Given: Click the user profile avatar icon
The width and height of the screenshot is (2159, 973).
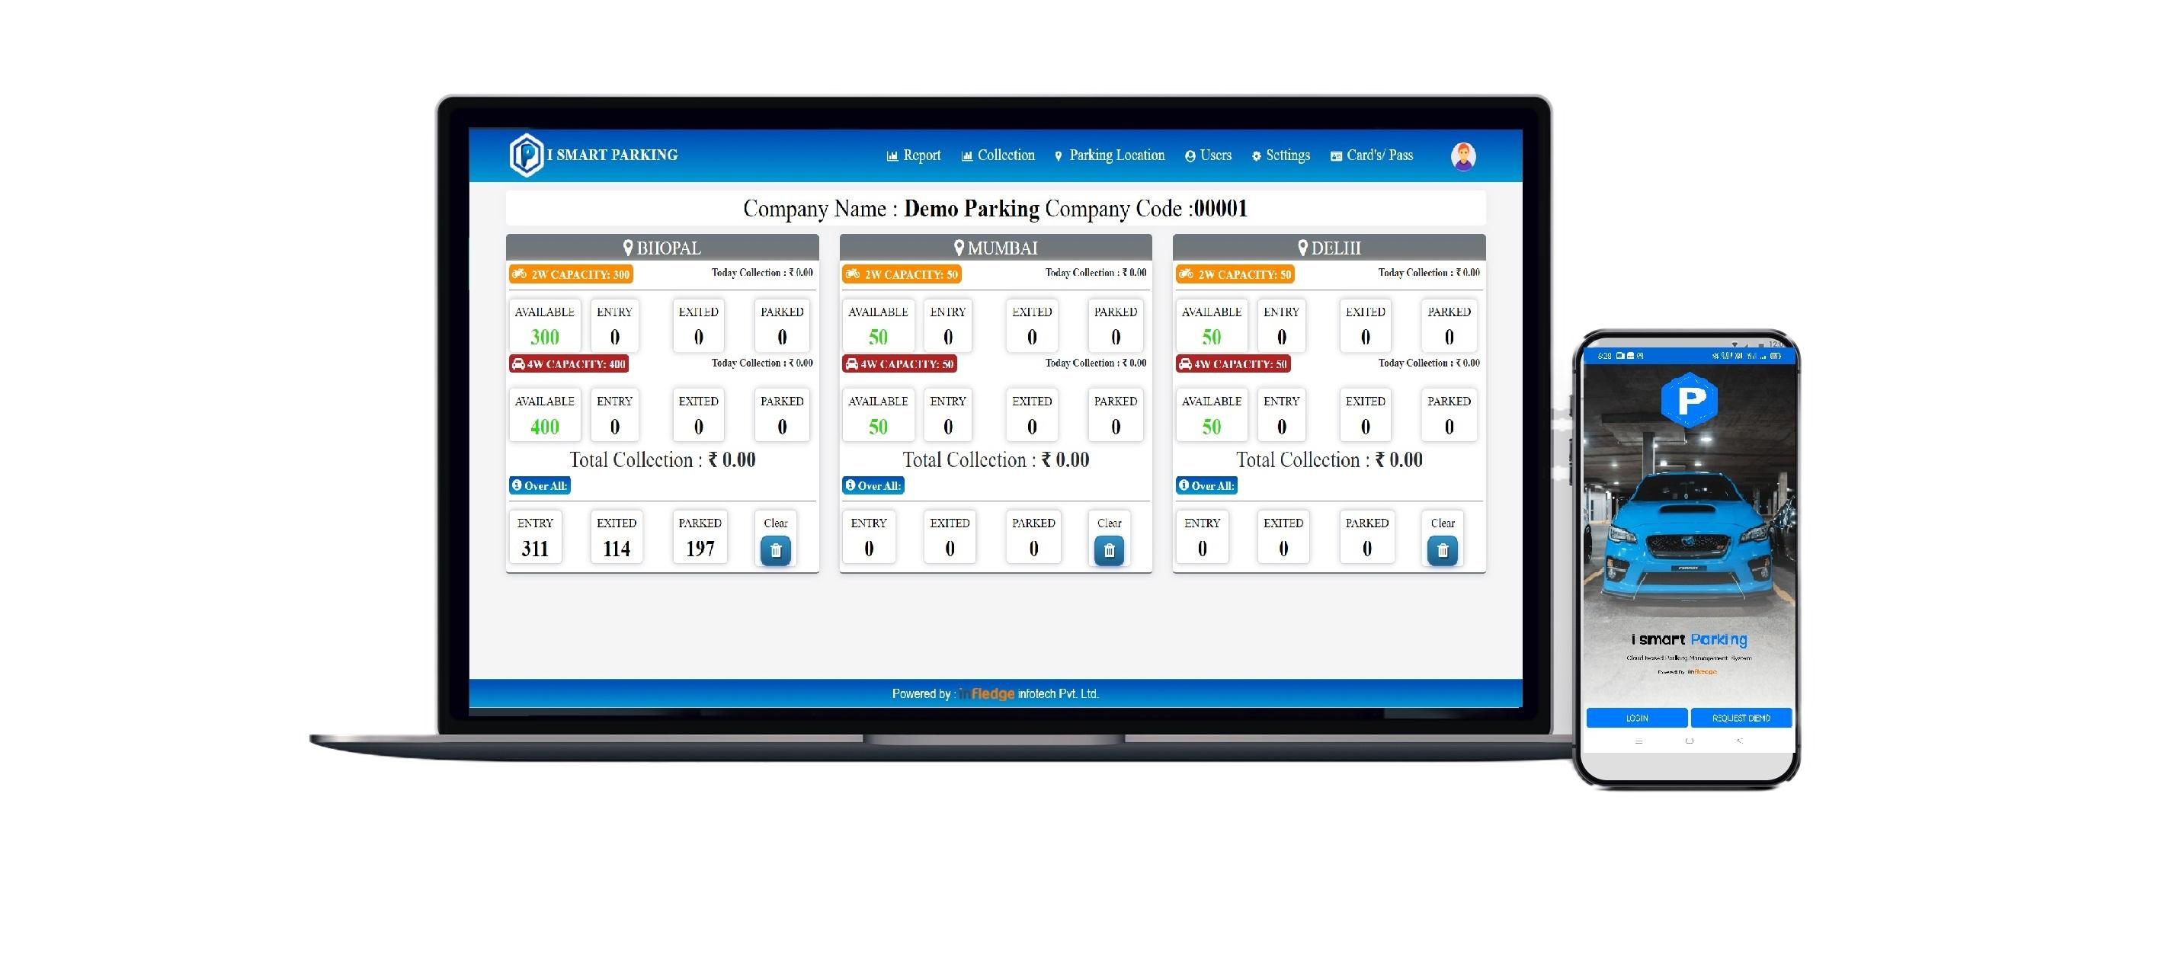Looking at the screenshot, I should tap(1462, 152).
